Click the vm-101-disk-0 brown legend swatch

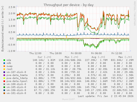pos(4,93)
